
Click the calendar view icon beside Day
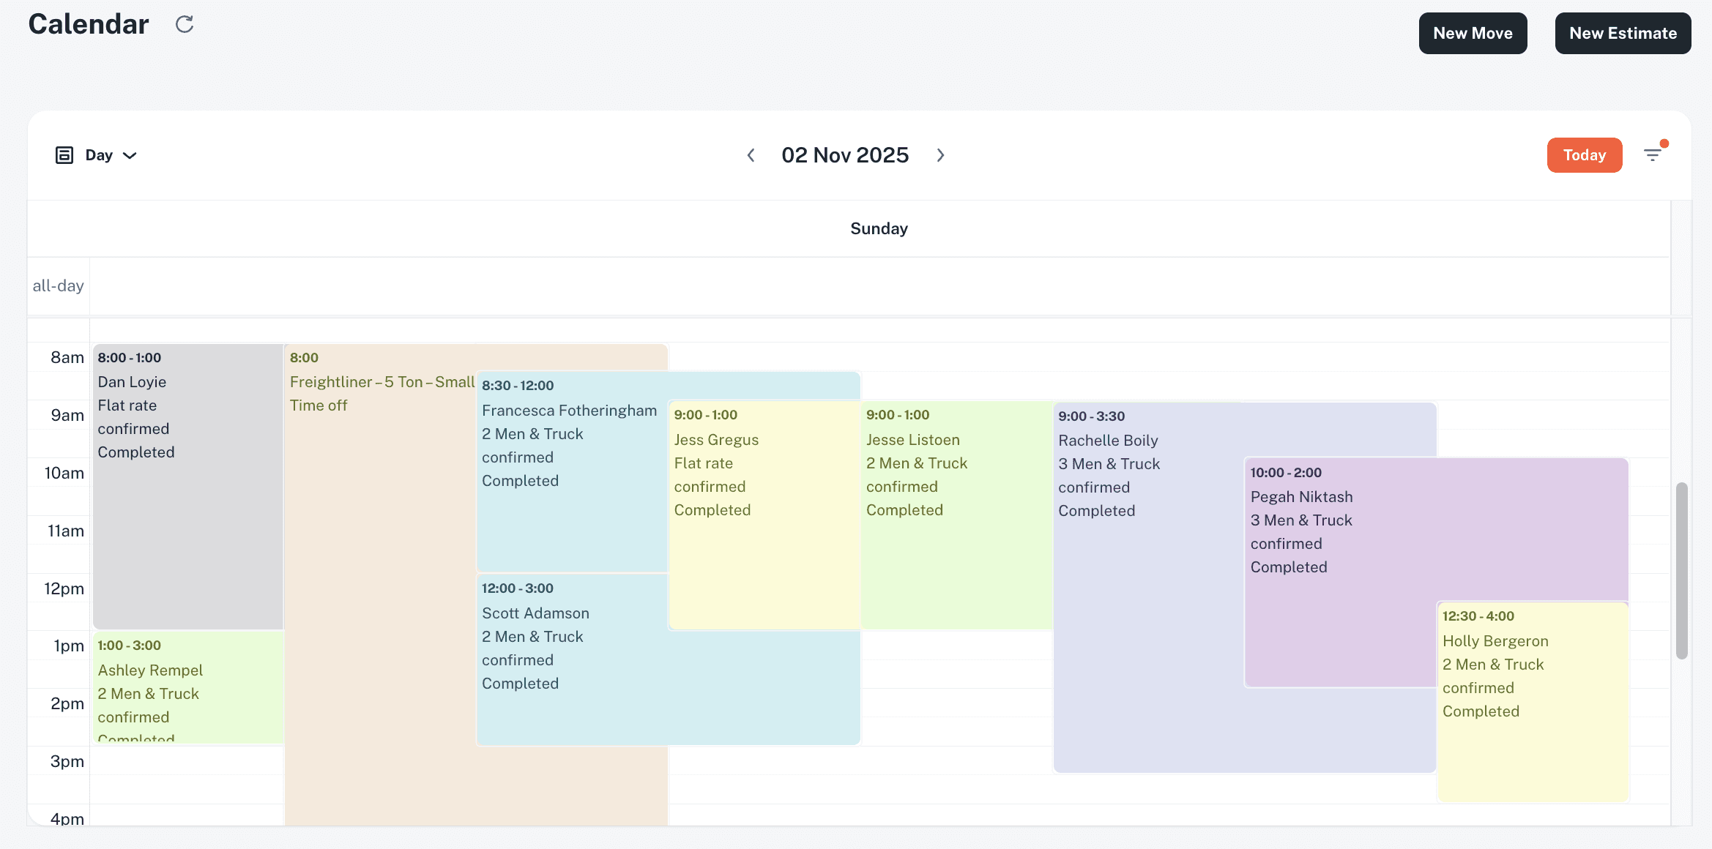[64, 155]
